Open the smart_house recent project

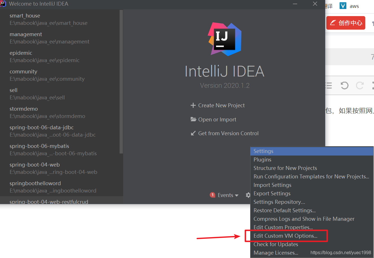click(x=60, y=19)
